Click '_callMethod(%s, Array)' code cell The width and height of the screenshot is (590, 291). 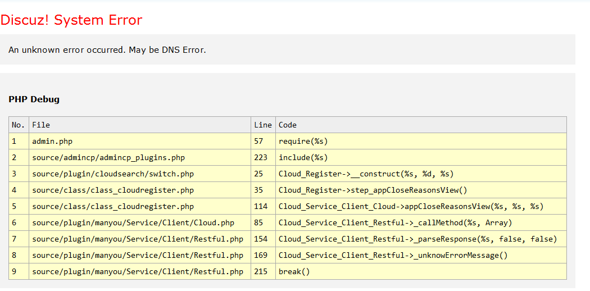(421, 222)
